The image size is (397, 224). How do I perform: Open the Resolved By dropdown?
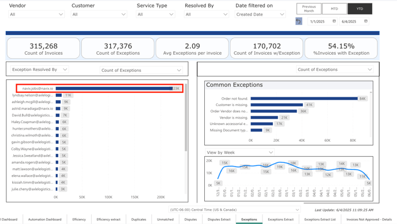(207, 14)
